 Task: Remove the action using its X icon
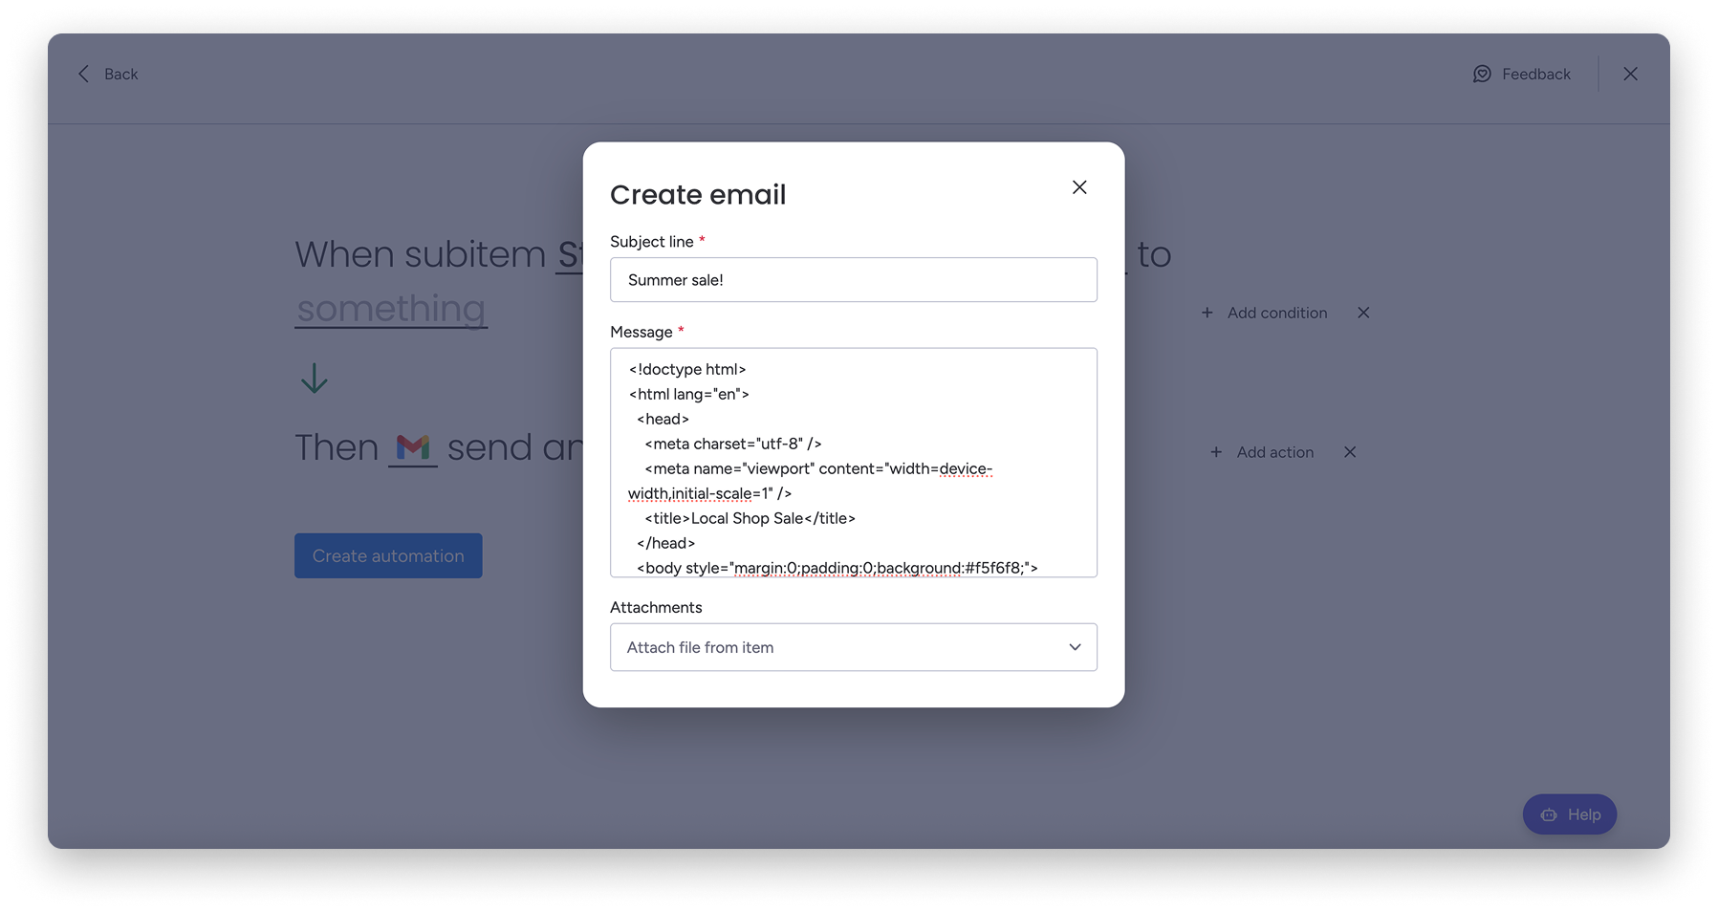click(1350, 452)
